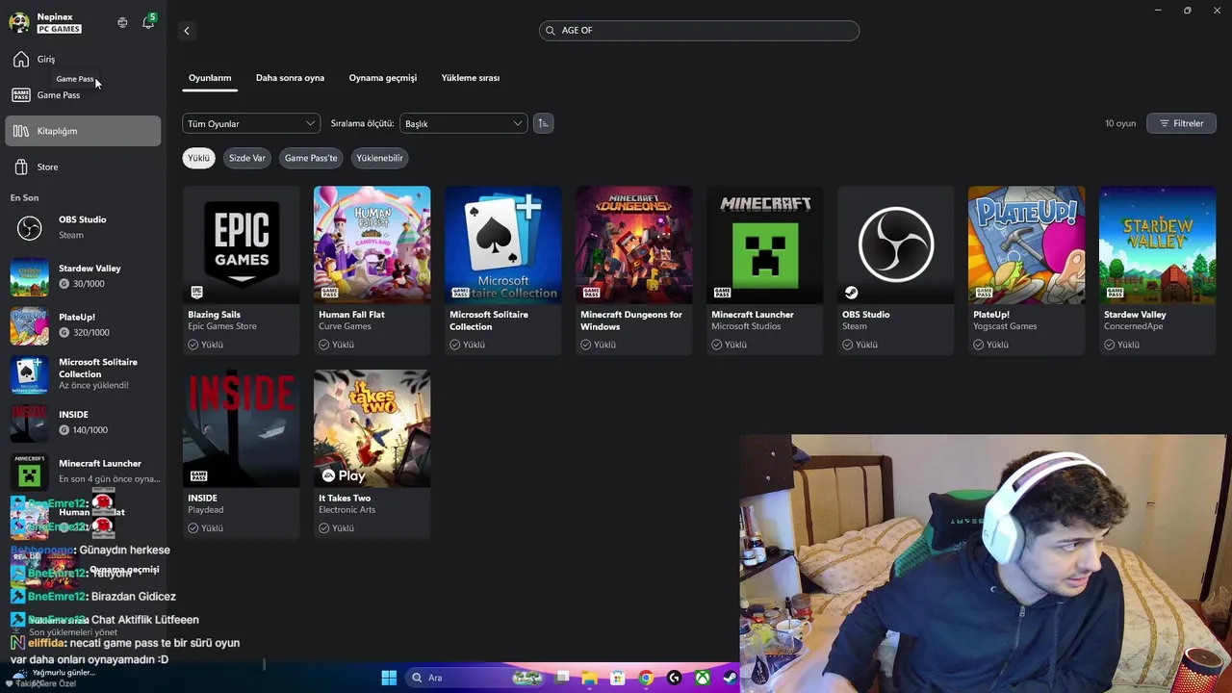Open Task View on the taskbar
The width and height of the screenshot is (1232, 693).
pos(563,678)
